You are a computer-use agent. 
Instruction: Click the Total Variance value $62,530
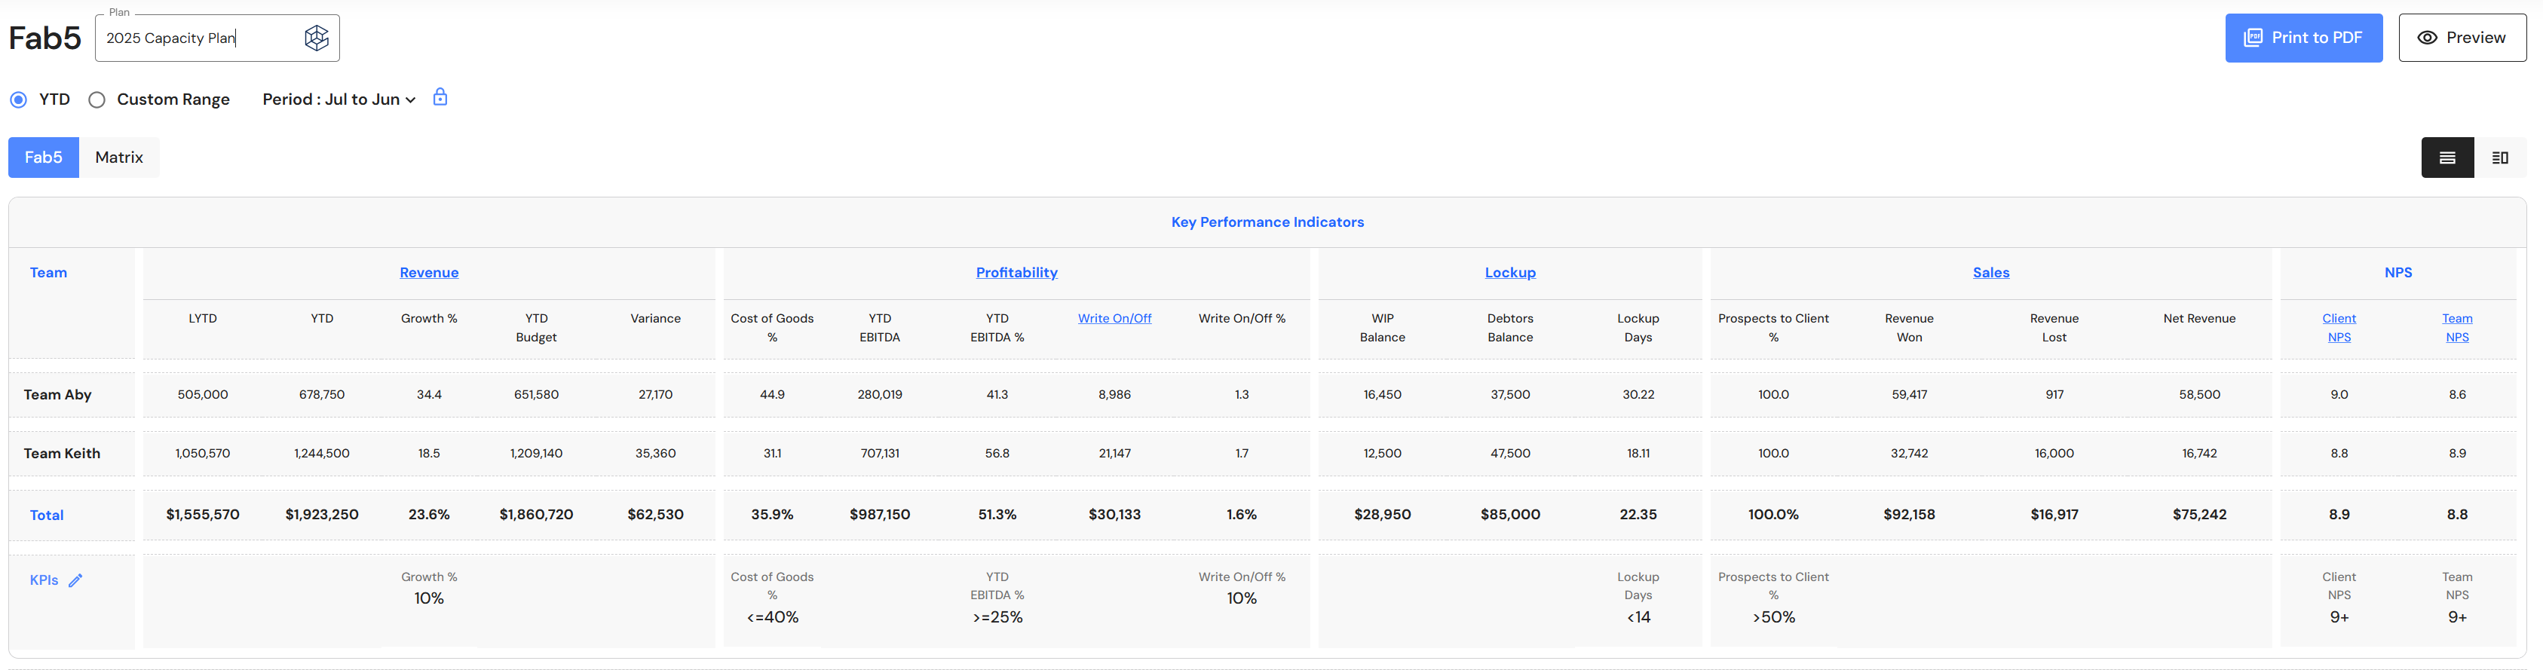pos(655,515)
